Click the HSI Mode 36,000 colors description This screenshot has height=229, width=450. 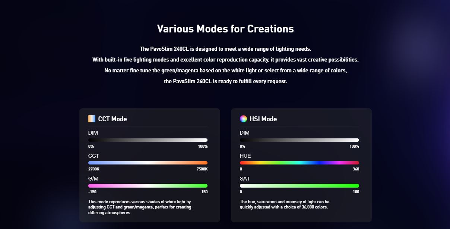tap(285, 204)
